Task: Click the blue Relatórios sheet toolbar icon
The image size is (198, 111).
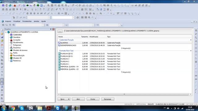Action: click(x=41, y=6)
